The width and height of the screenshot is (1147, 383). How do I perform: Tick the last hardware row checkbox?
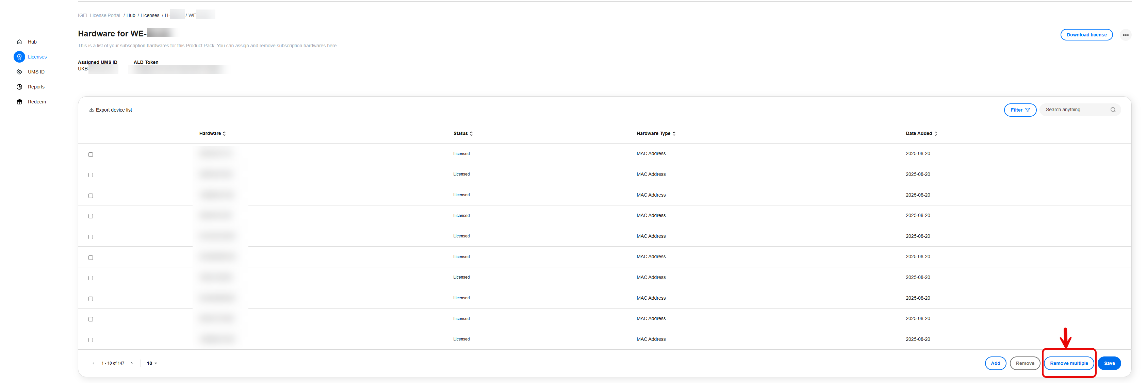point(91,340)
